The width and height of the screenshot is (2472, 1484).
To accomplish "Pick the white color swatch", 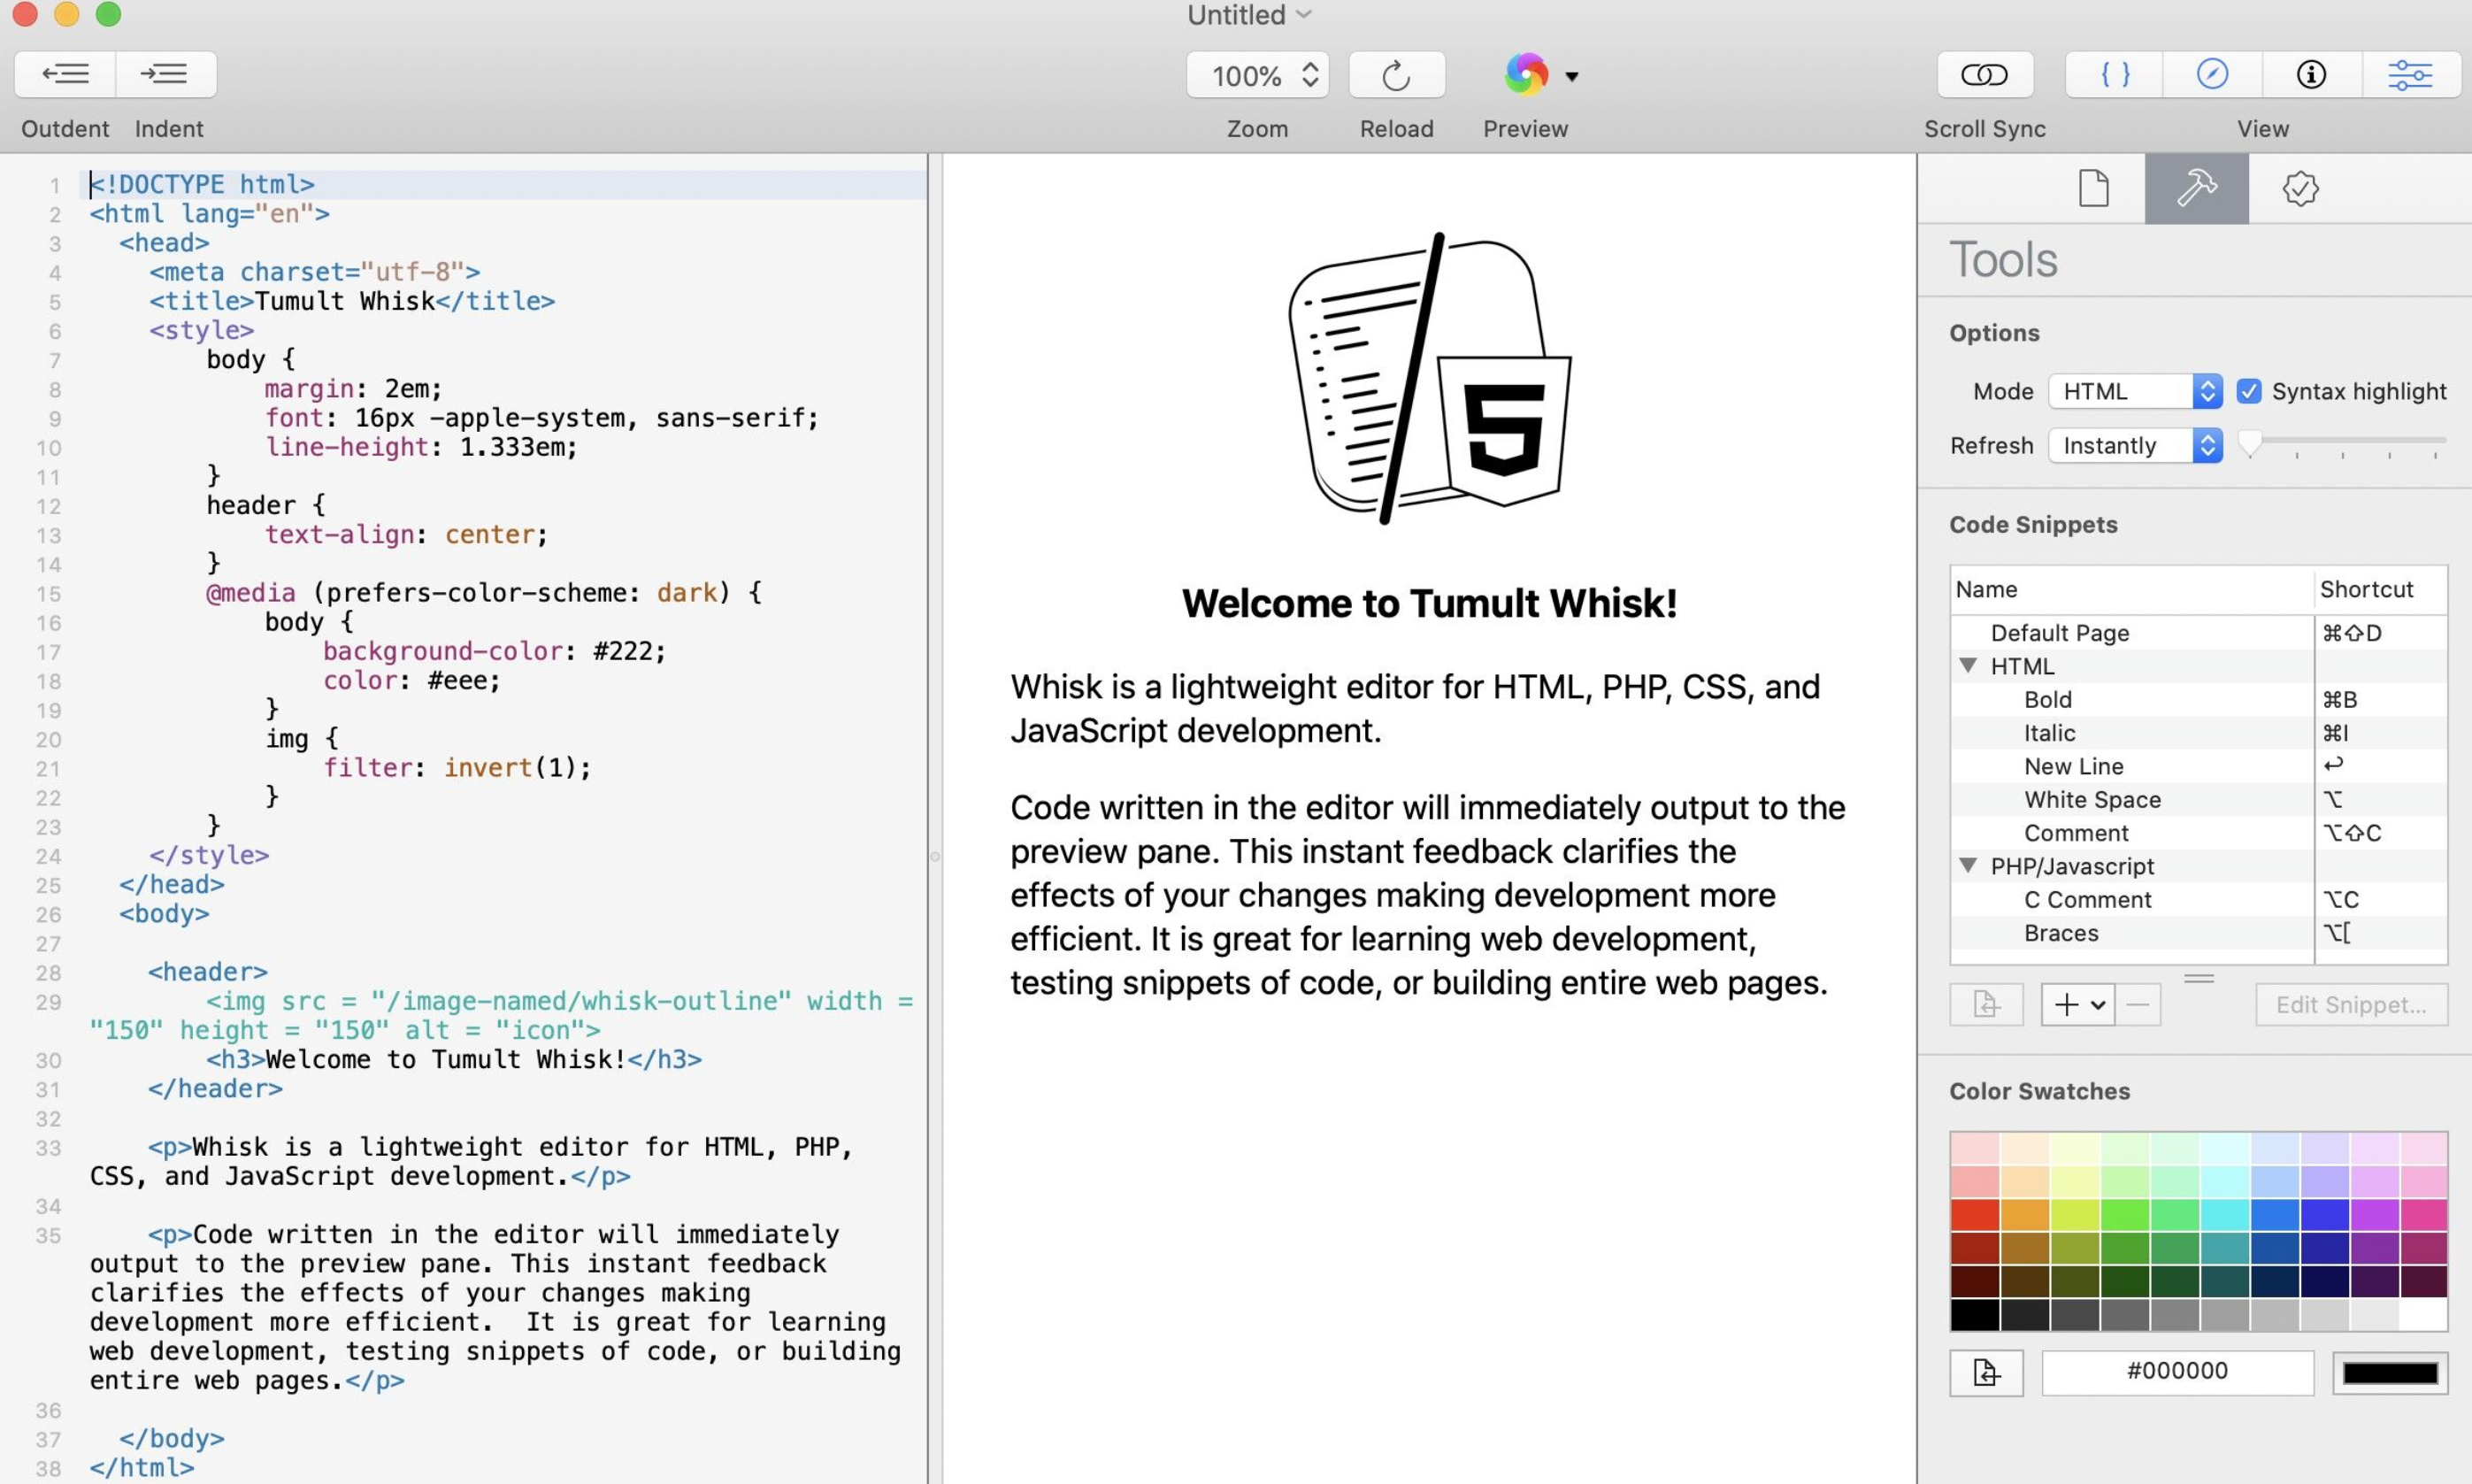I will pos(2423,1315).
